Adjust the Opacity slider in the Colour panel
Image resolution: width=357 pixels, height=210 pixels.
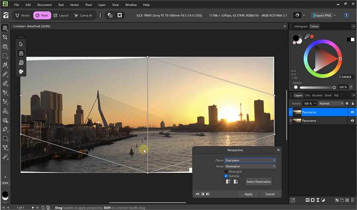pos(334,87)
